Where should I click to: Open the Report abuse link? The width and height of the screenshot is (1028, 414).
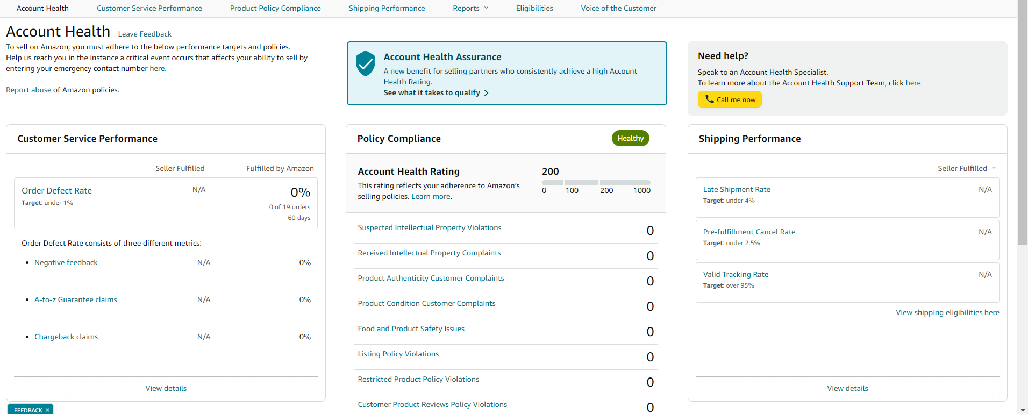coord(28,90)
